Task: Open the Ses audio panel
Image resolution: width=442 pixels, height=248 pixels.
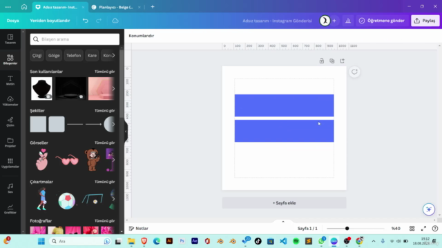Action: (x=10, y=188)
